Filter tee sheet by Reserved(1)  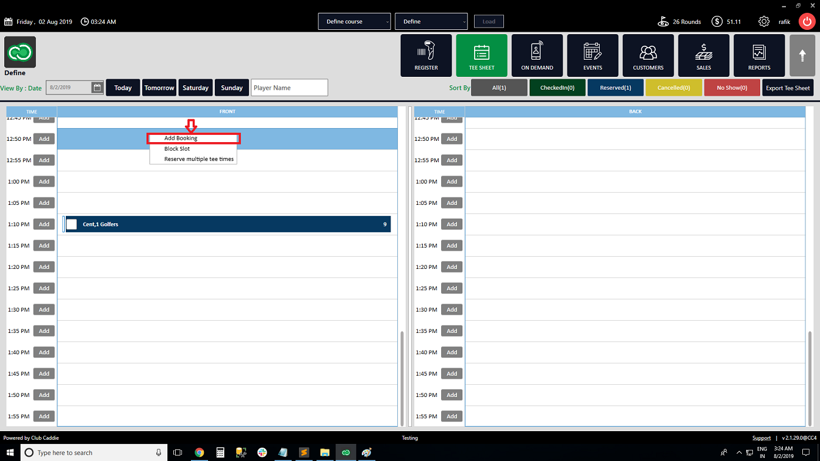point(615,88)
